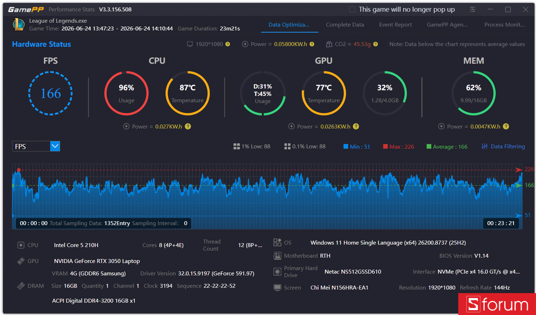Click the 'Intel Core 5 210H' CPU name
The width and height of the screenshot is (536, 315).
tap(76, 245)
